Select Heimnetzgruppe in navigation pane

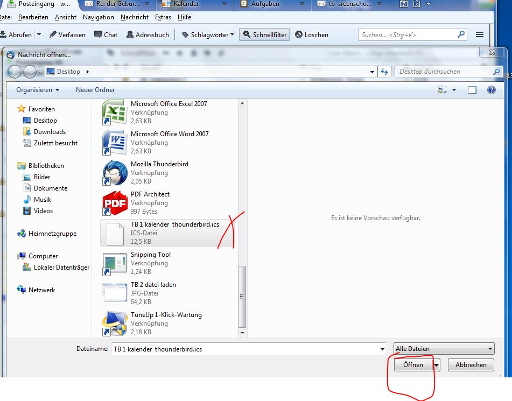point(47,234)
